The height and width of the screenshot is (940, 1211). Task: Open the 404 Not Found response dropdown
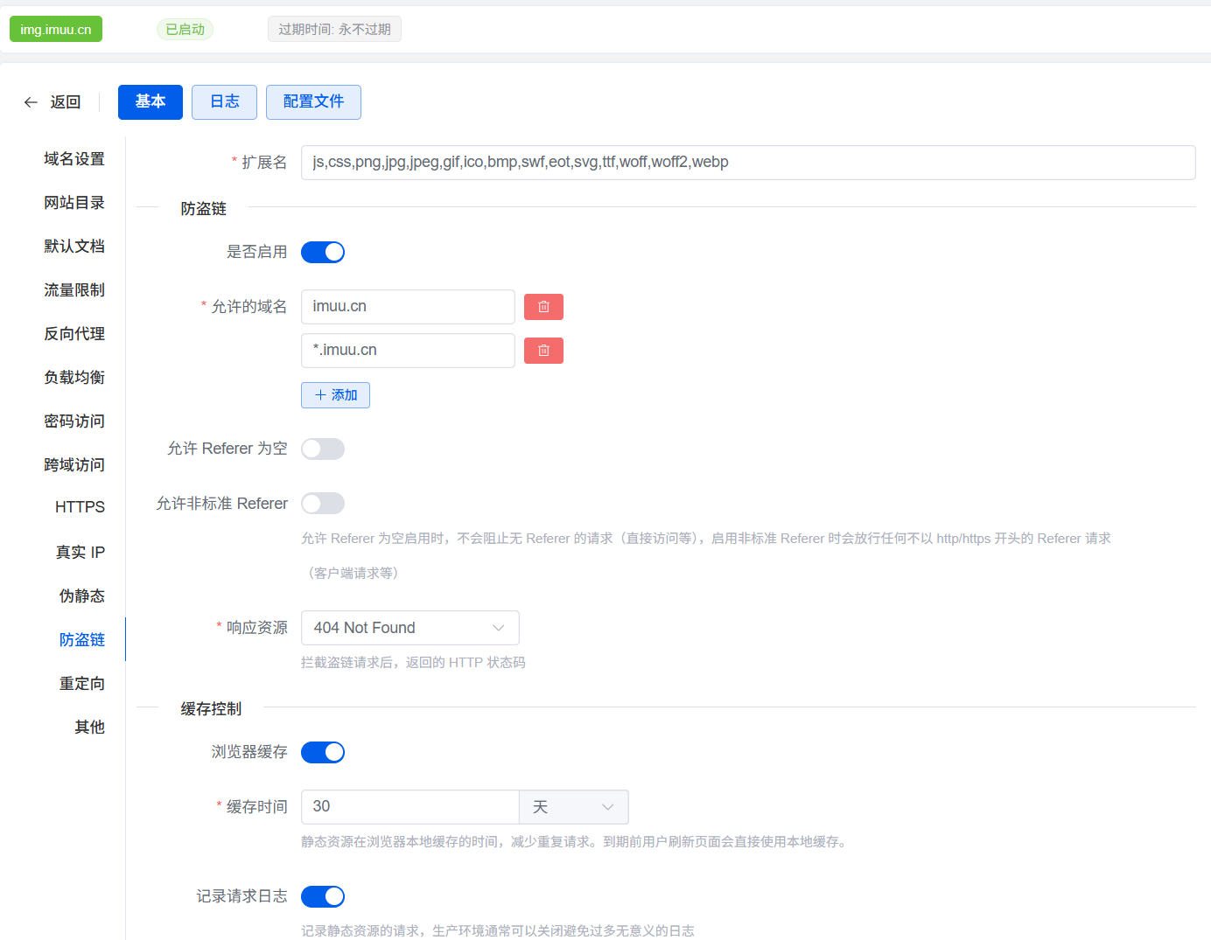(409, 628)
